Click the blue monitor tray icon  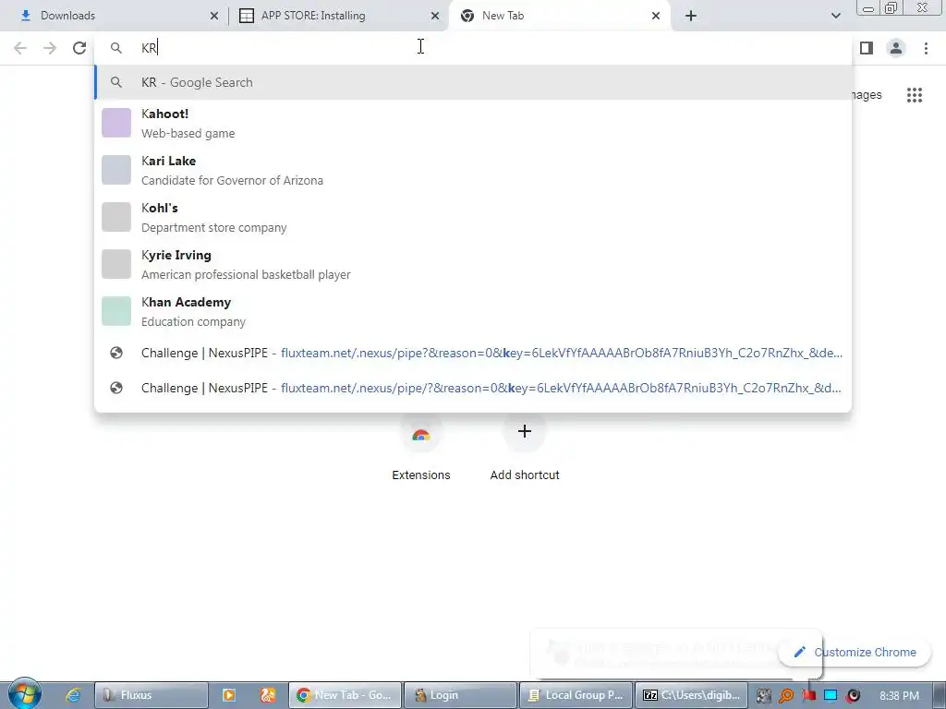(x=831, y=696)
